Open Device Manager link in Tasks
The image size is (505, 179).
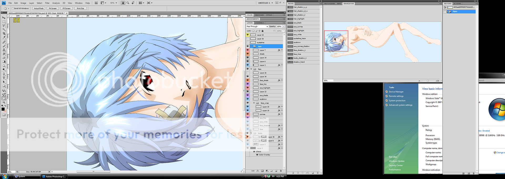click(x=396, y=92)
